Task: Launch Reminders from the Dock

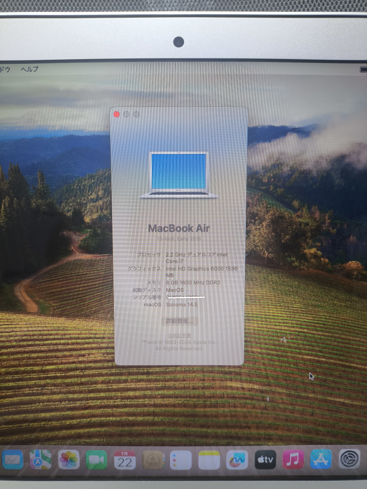Action: point(181,459)
